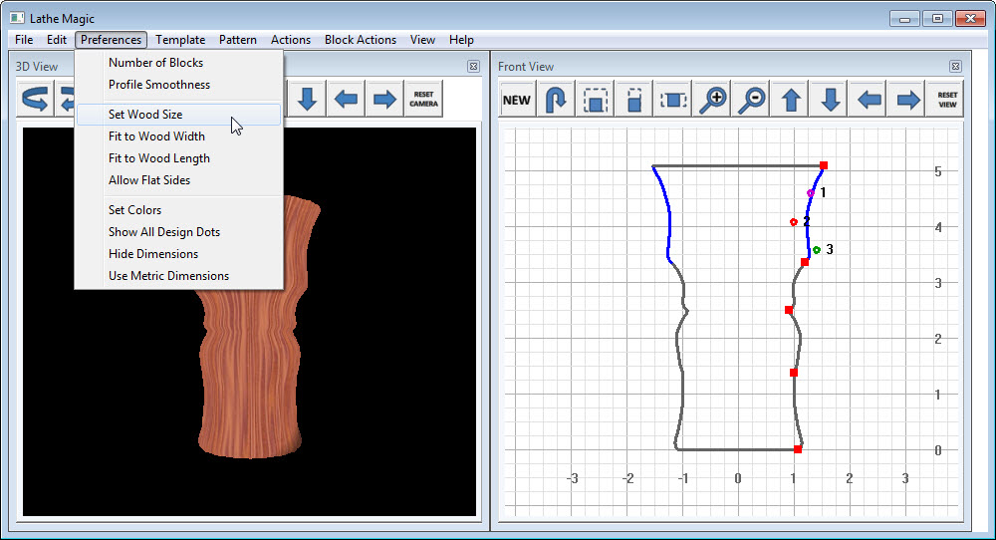Viewport: 996px width, 540px height.
Task: Click the Reset Camera button
Action: tap(423, 100)
